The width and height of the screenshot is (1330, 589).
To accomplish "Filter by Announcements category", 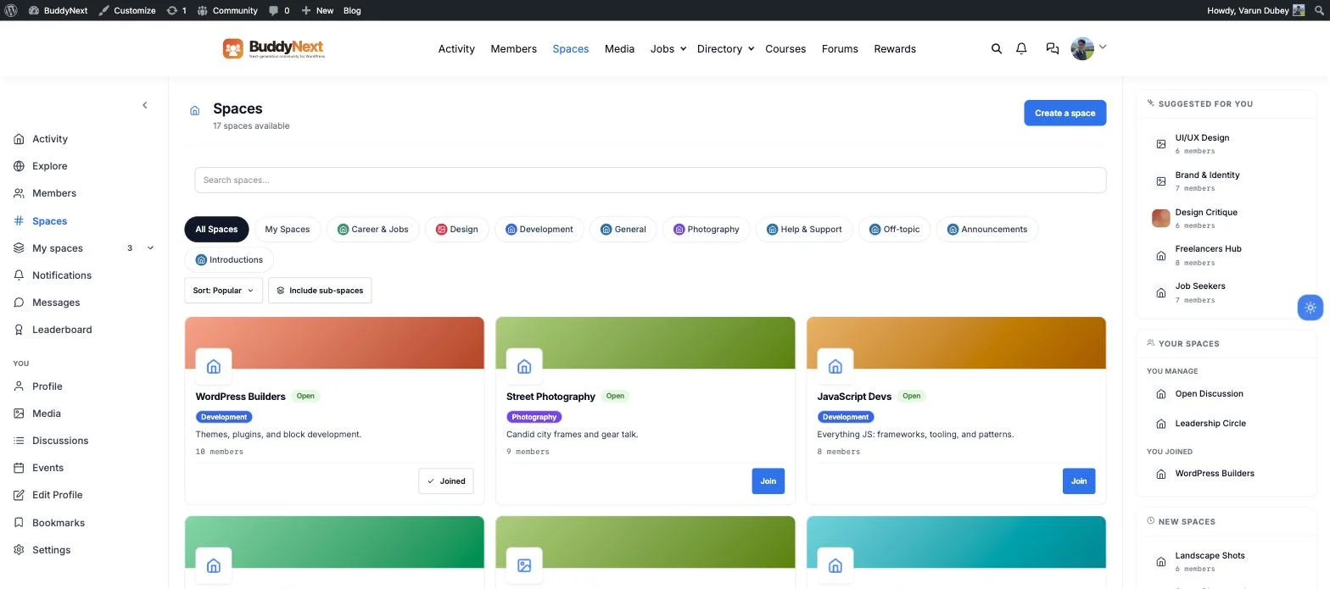I will (986, 230).
